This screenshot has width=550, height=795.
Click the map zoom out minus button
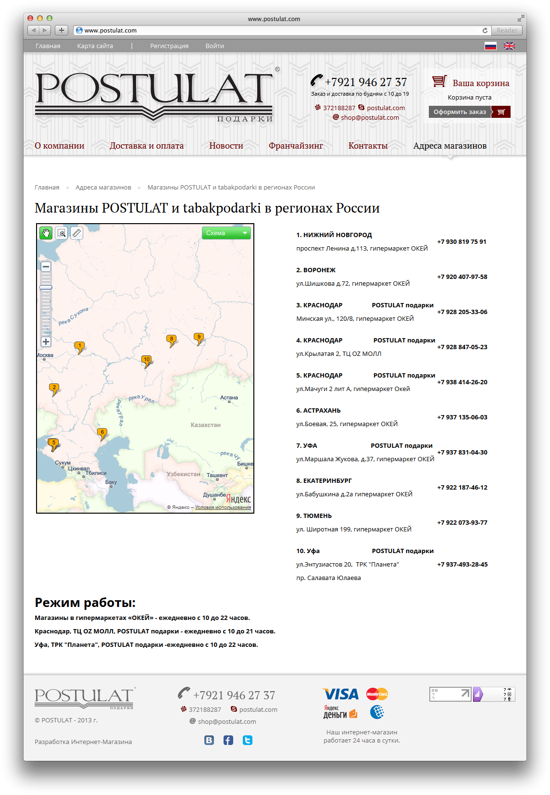(46, 266)
